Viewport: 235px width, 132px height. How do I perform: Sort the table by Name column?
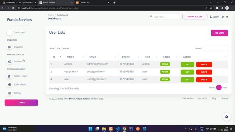point(74,57)
